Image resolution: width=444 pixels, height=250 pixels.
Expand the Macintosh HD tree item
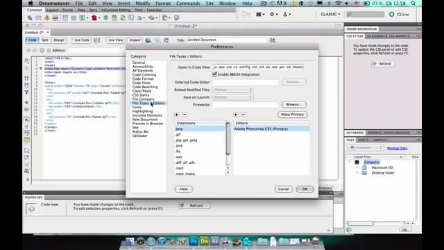point(357,167)
